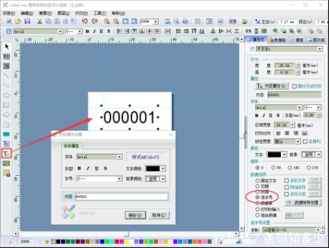
Task: Select the rectangle drawing tool
Action: coord(7,105)
